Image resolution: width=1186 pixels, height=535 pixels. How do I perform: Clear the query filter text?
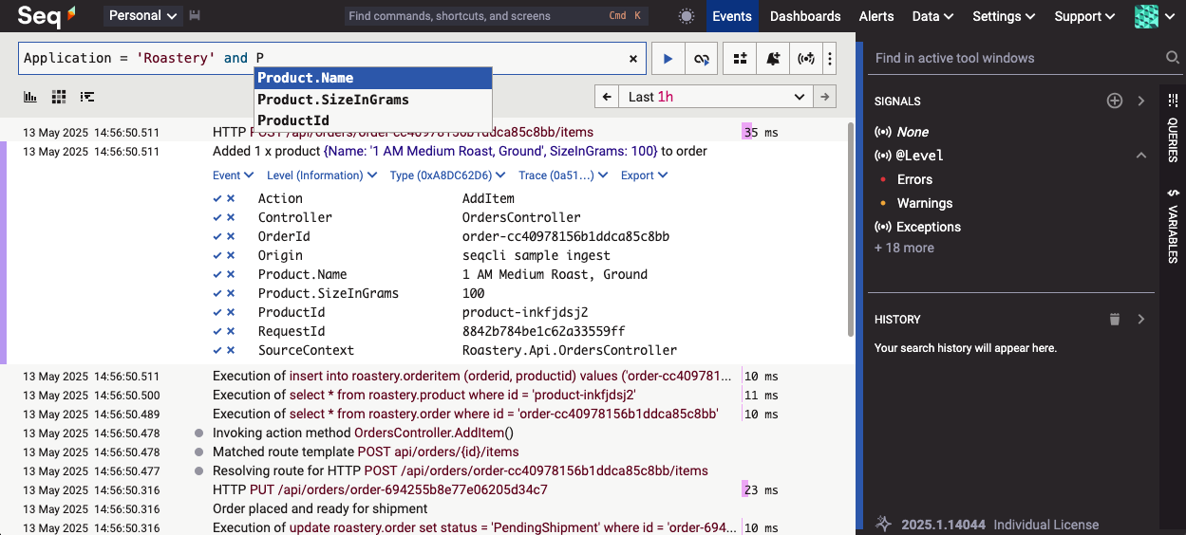pos(633,59)
